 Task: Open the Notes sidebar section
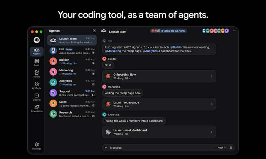point(37,74)
